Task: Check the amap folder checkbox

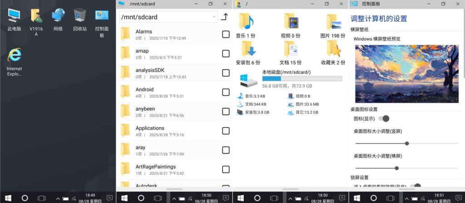Action: (x=226, y=53)
